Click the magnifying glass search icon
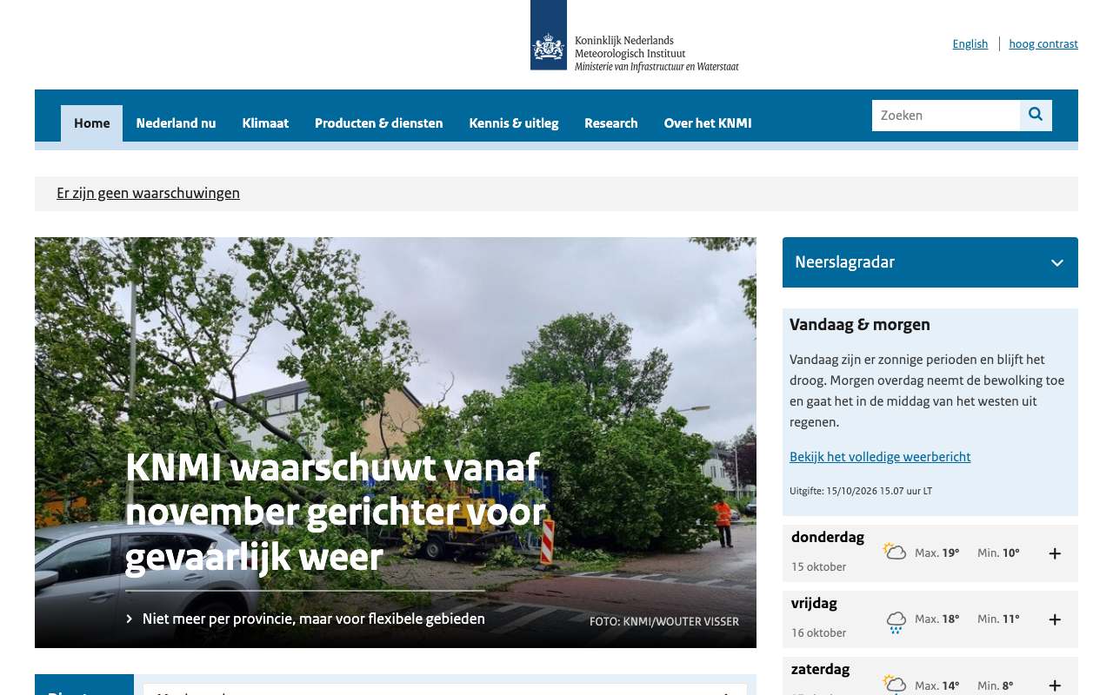 click(x=1036, y=115)
